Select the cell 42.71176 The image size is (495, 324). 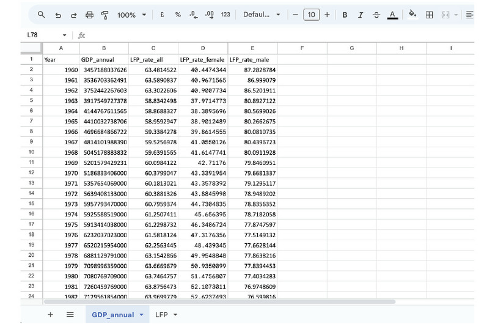point(203,163)
